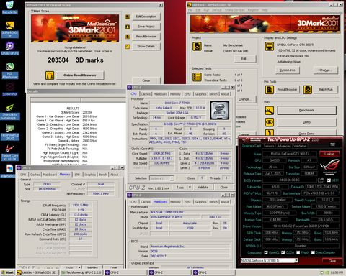The height and width of the screenshot is (276, 346).
Task: Click the Lookup button in GPU-Z
Action: tap(329, 154)
